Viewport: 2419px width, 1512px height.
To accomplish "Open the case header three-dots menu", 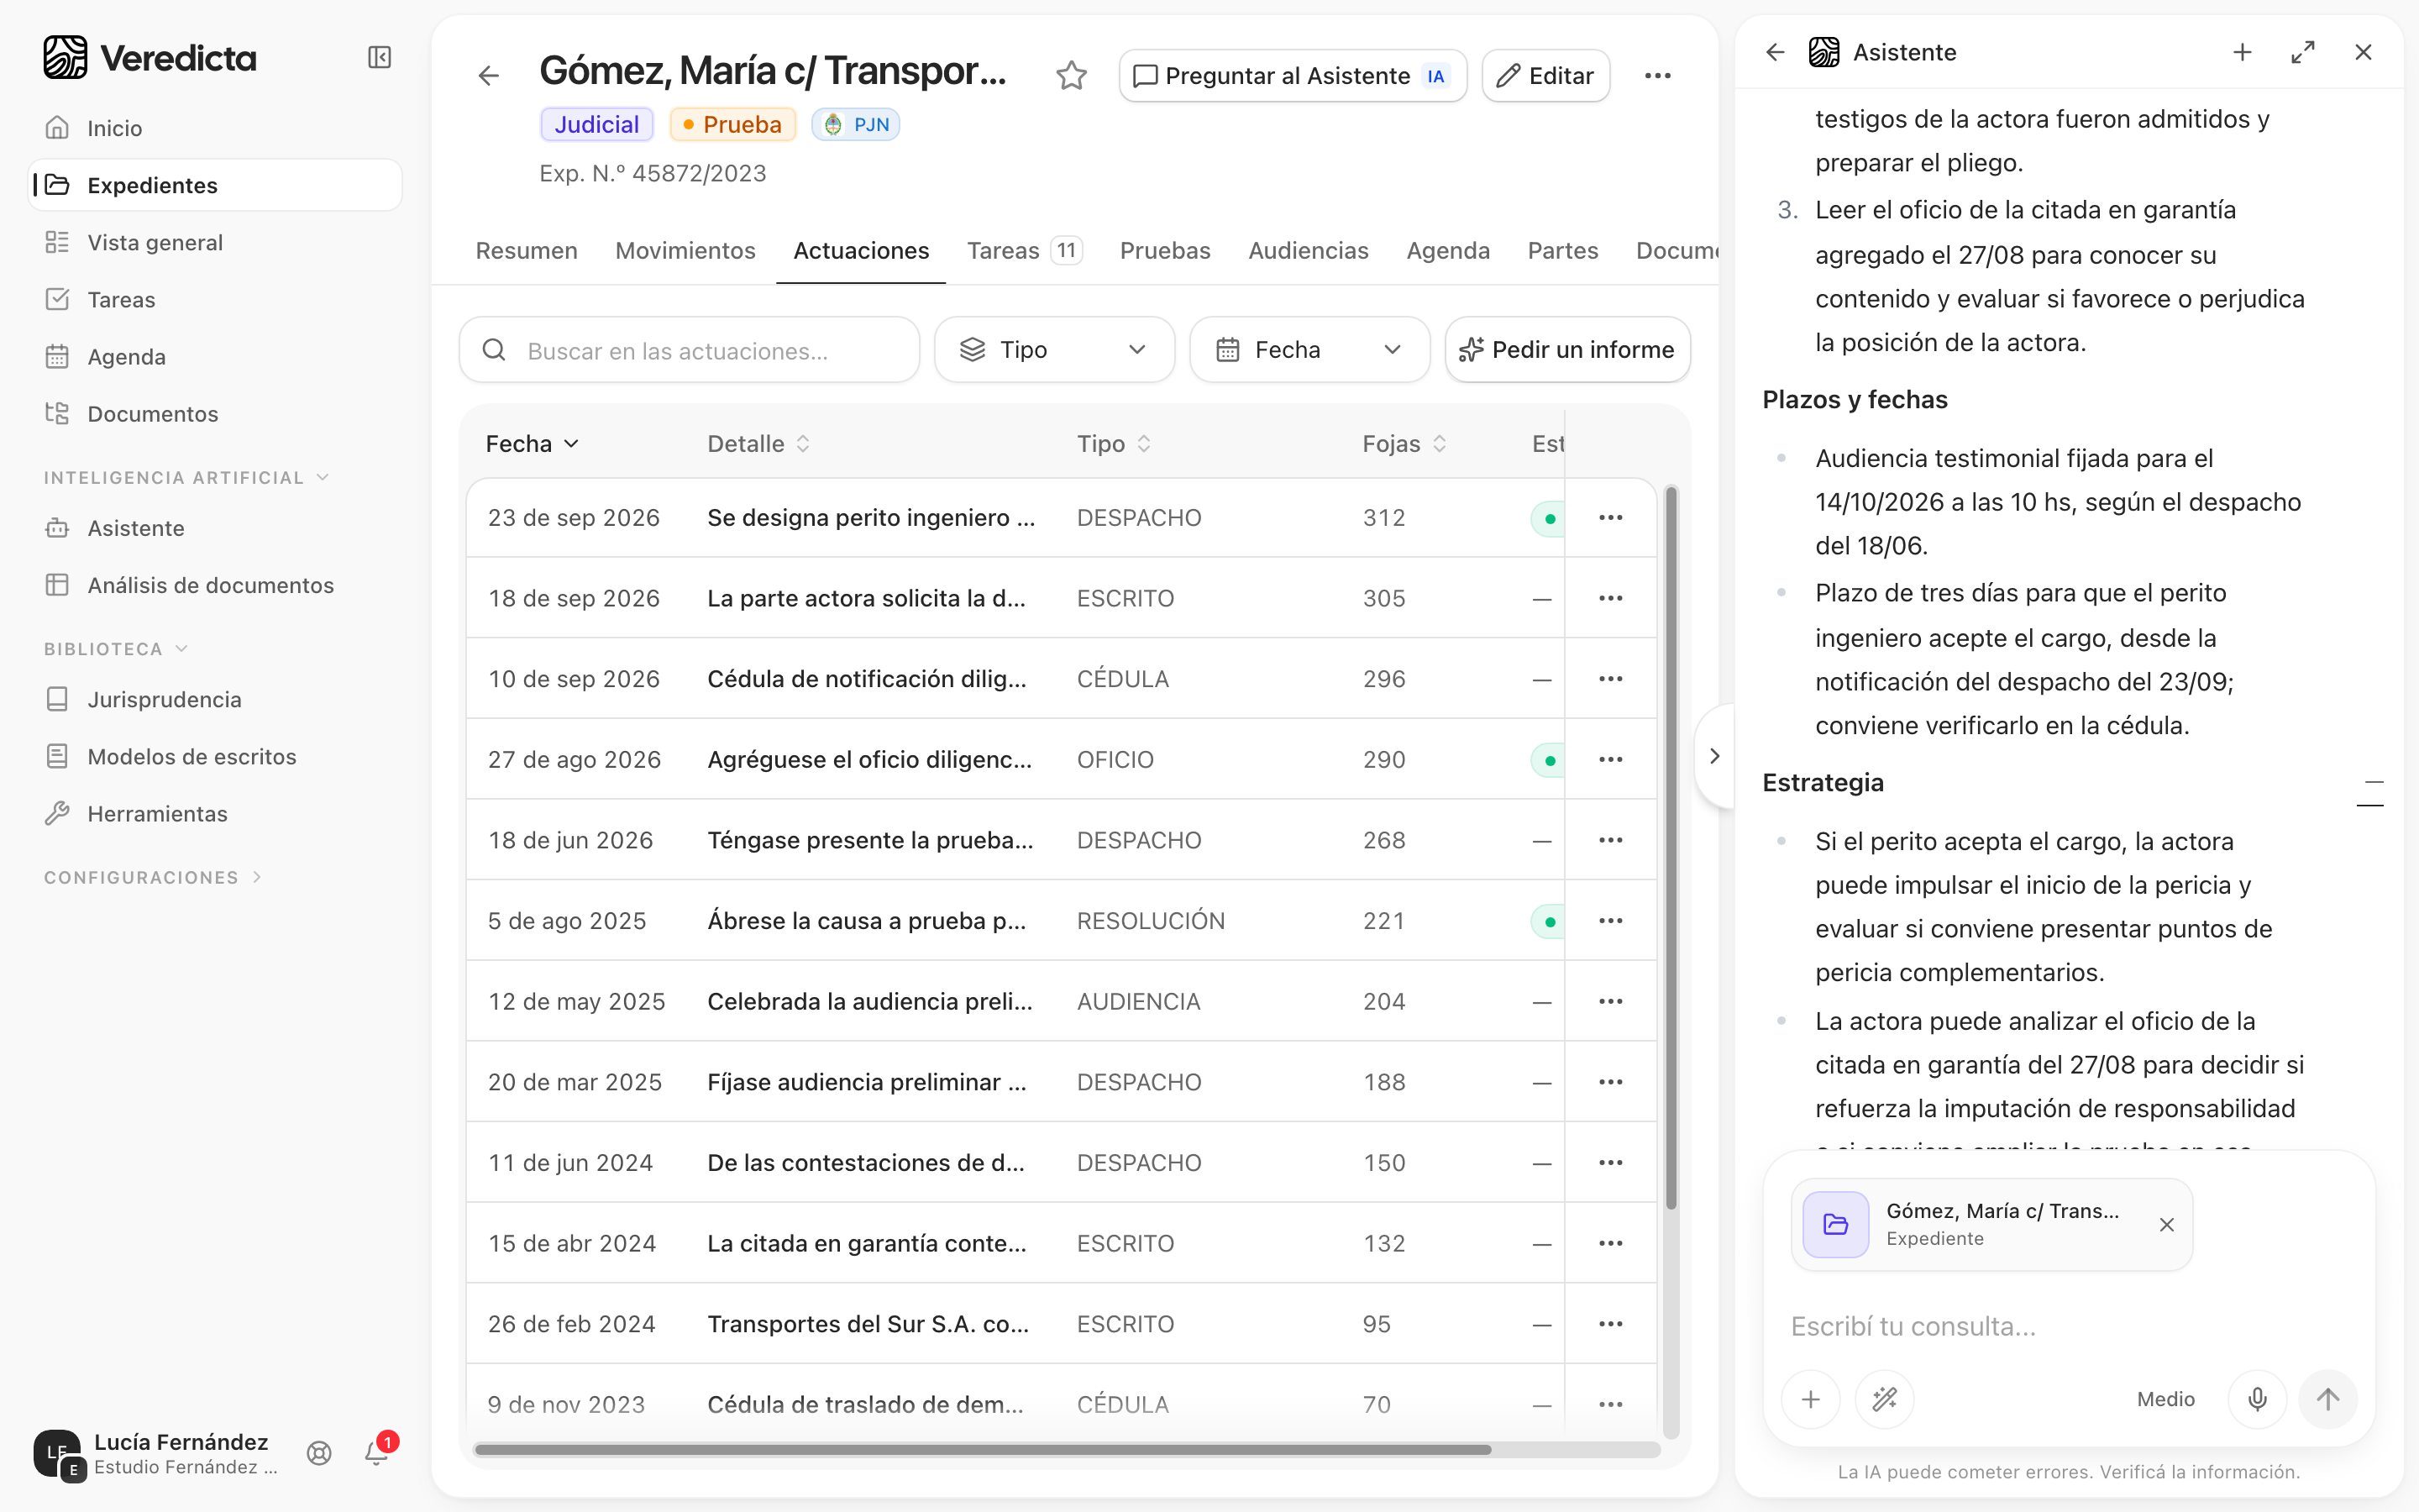I will [x=1657, y=75].
